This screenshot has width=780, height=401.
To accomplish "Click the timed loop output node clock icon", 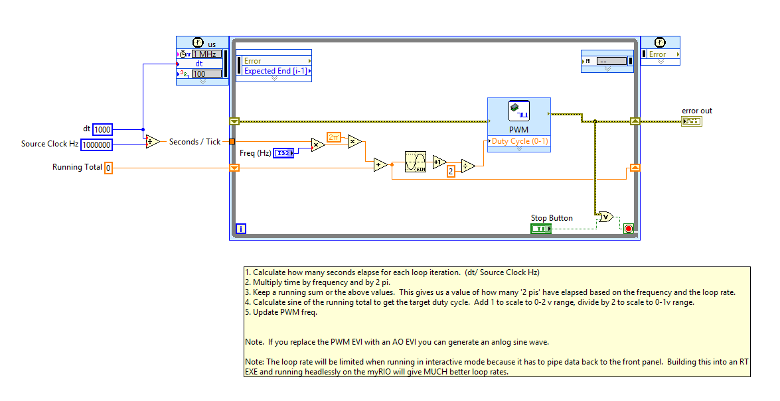I will (x=660, y=42).
